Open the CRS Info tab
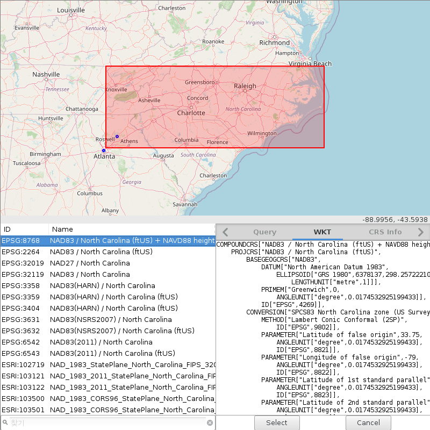 pos(385,232)
